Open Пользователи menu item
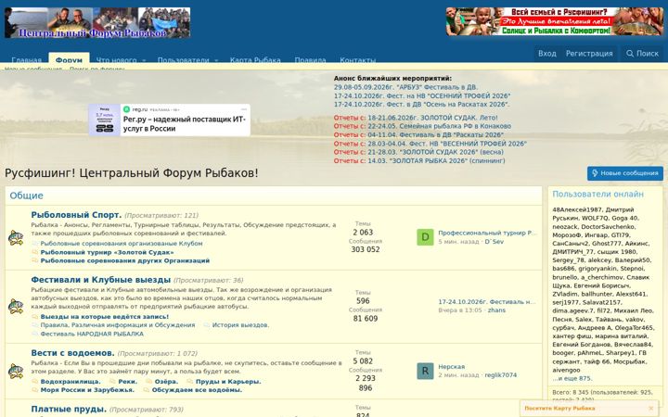 183,59
